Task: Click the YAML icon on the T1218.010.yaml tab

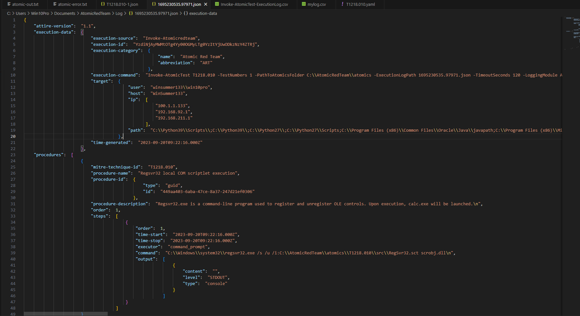Action: [342, 4]
